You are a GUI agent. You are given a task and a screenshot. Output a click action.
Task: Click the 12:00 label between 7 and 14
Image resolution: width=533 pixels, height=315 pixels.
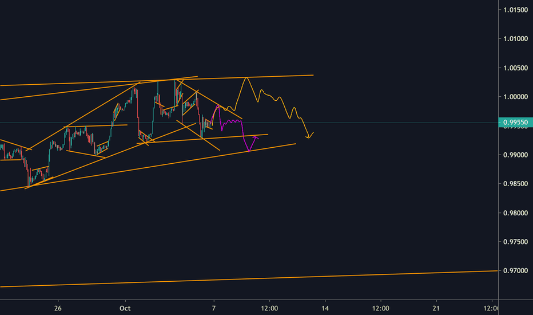[269, 309]
